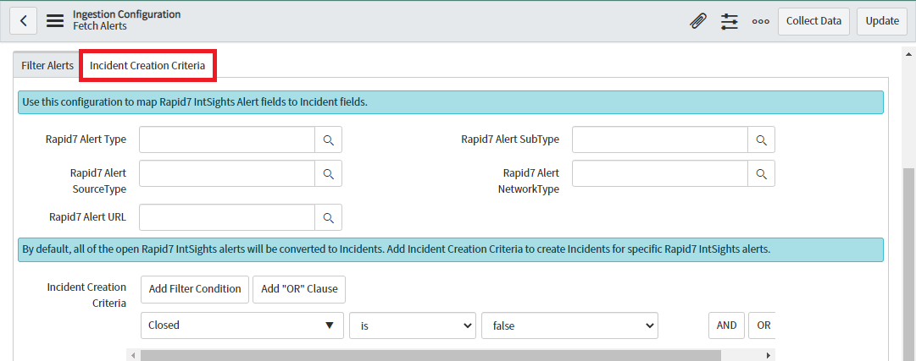
Task: Click the Add "OR" Clause button
Action: point(299,289)
